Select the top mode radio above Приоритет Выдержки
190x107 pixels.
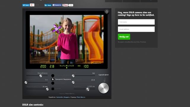coord(53,75)
